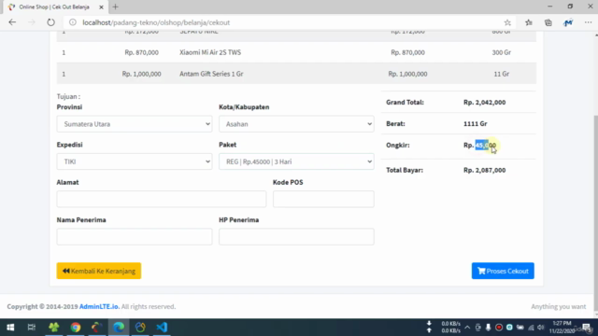Focus the HP Penerima input field

point(296,236)
